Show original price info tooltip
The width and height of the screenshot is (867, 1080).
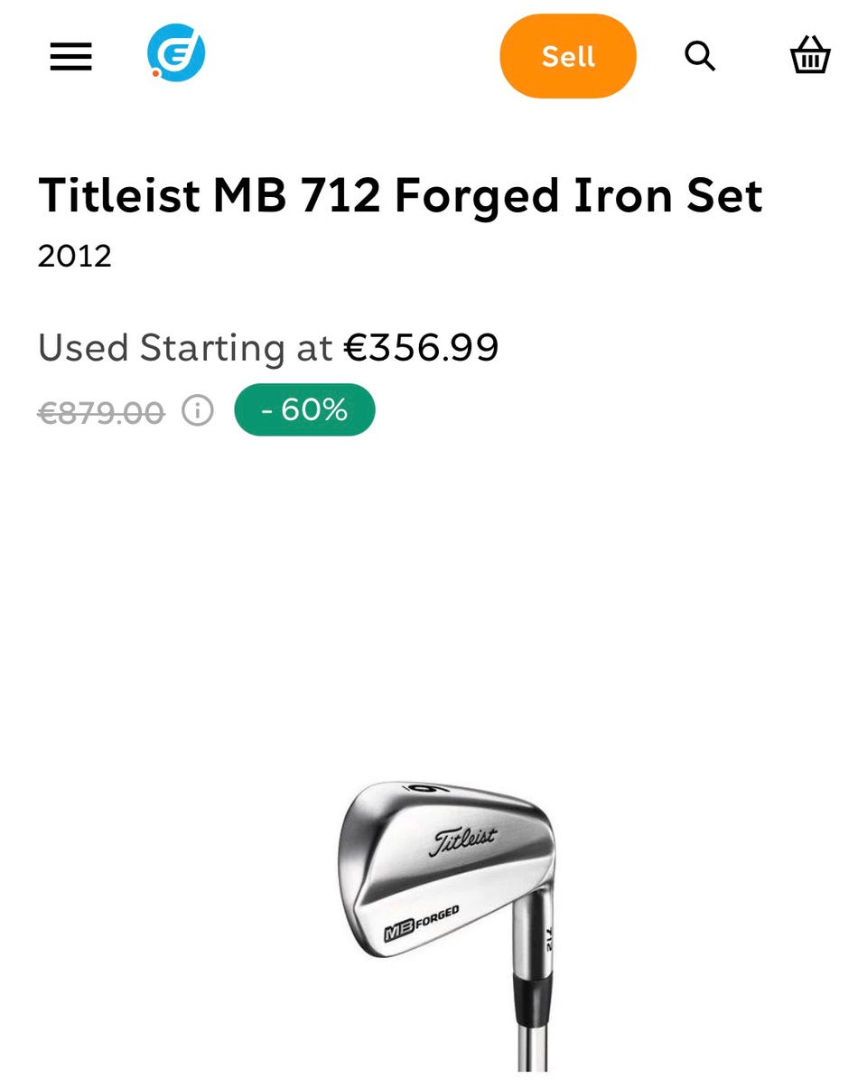198,411
